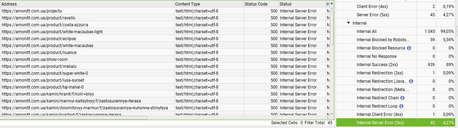The image size is (458, 128).
Task: Select the product/lusa-sunset URL row
Action: click(164, 80)
